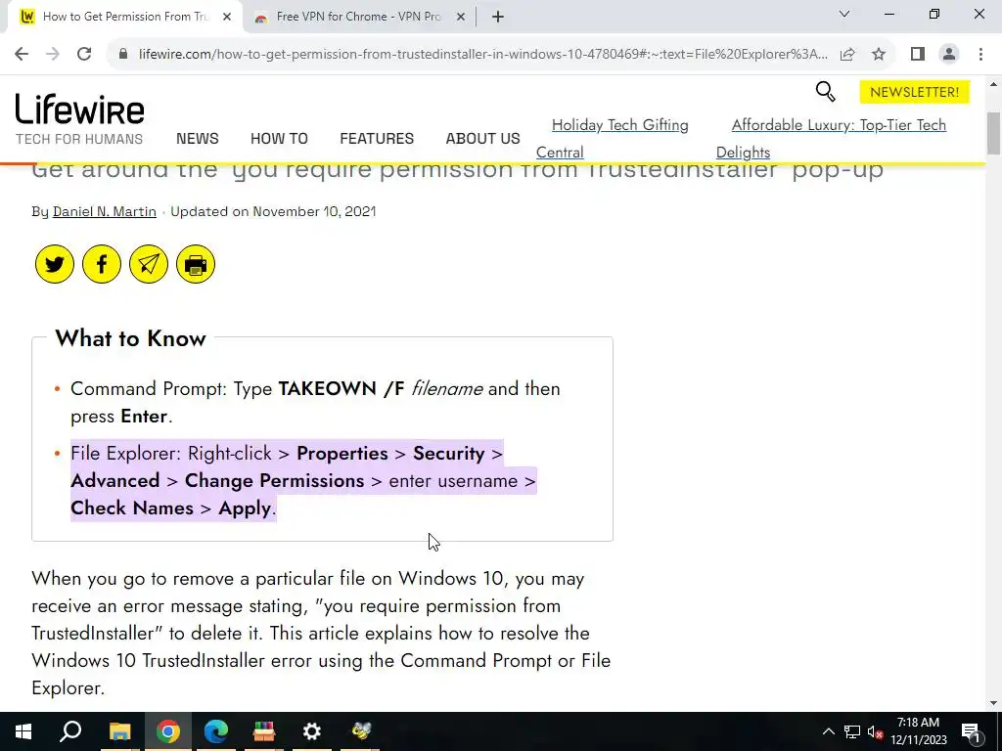This screenshot has height=751, width=1002.
Task: Open the muted volume tray icon
Action: [x=876, y=731]
